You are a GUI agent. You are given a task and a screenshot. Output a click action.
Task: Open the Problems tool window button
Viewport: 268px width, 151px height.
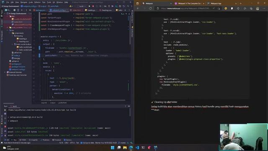pos(45,140)
